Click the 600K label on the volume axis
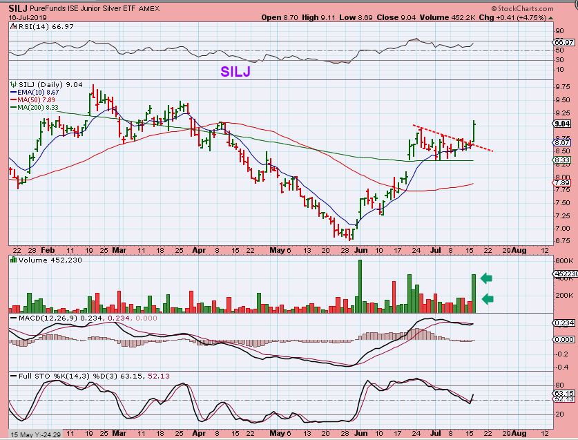 pos(564,261)
